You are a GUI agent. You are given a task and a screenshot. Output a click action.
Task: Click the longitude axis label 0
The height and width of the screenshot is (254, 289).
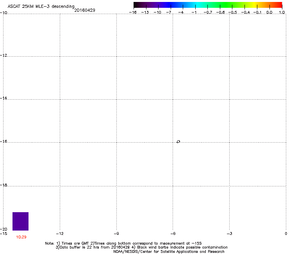pos(286,234)
